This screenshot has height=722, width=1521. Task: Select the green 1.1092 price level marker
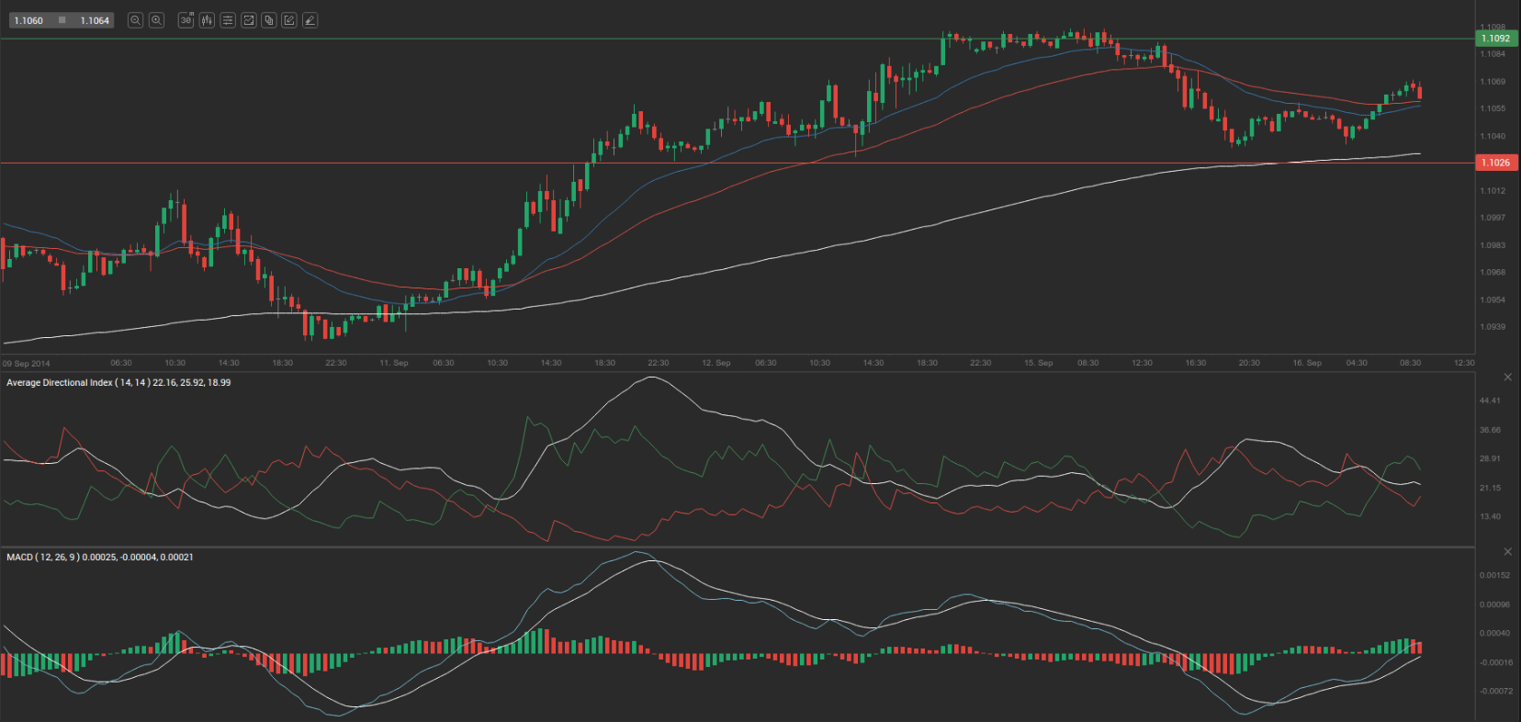(1495, 39)
